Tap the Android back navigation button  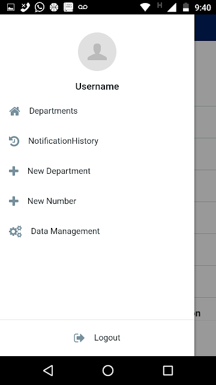[48, 371]
